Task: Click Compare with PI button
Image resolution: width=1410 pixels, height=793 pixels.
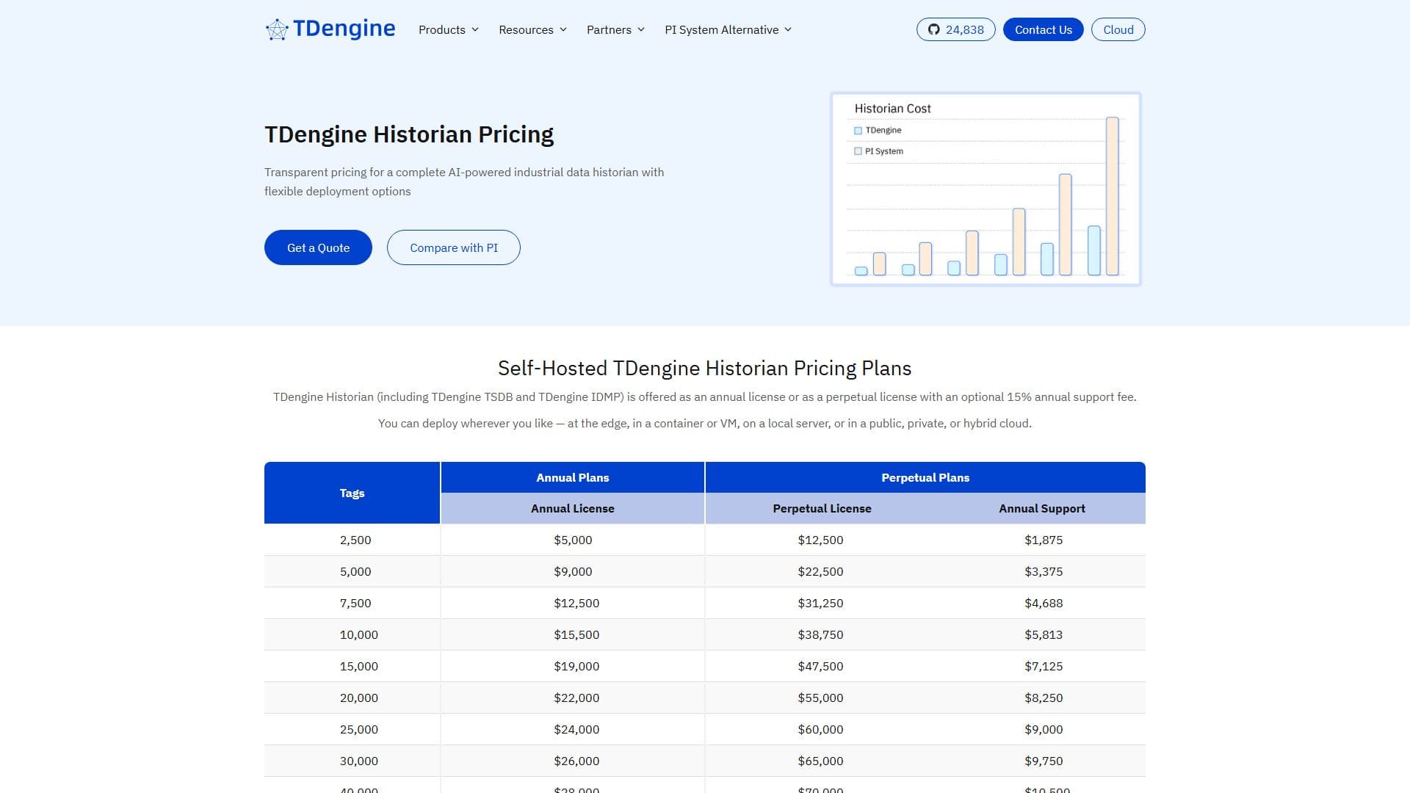Action: (454, 247)
